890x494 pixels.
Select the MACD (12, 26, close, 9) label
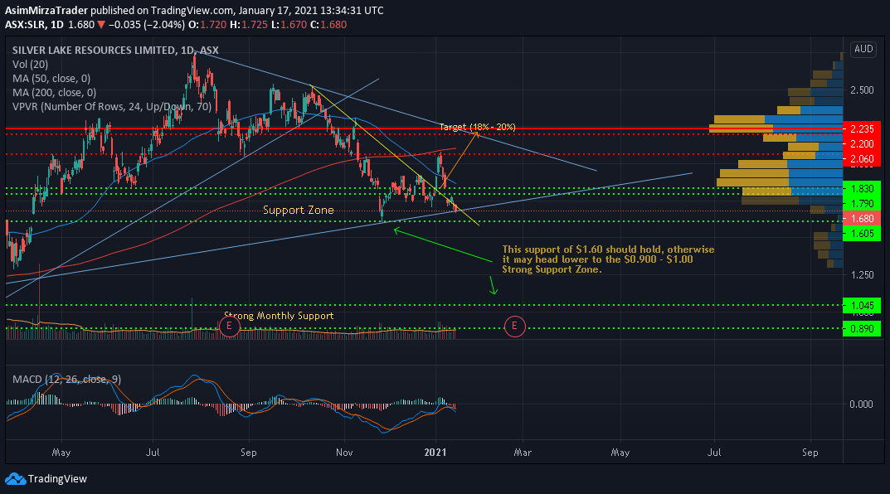(x=66, y=380)
